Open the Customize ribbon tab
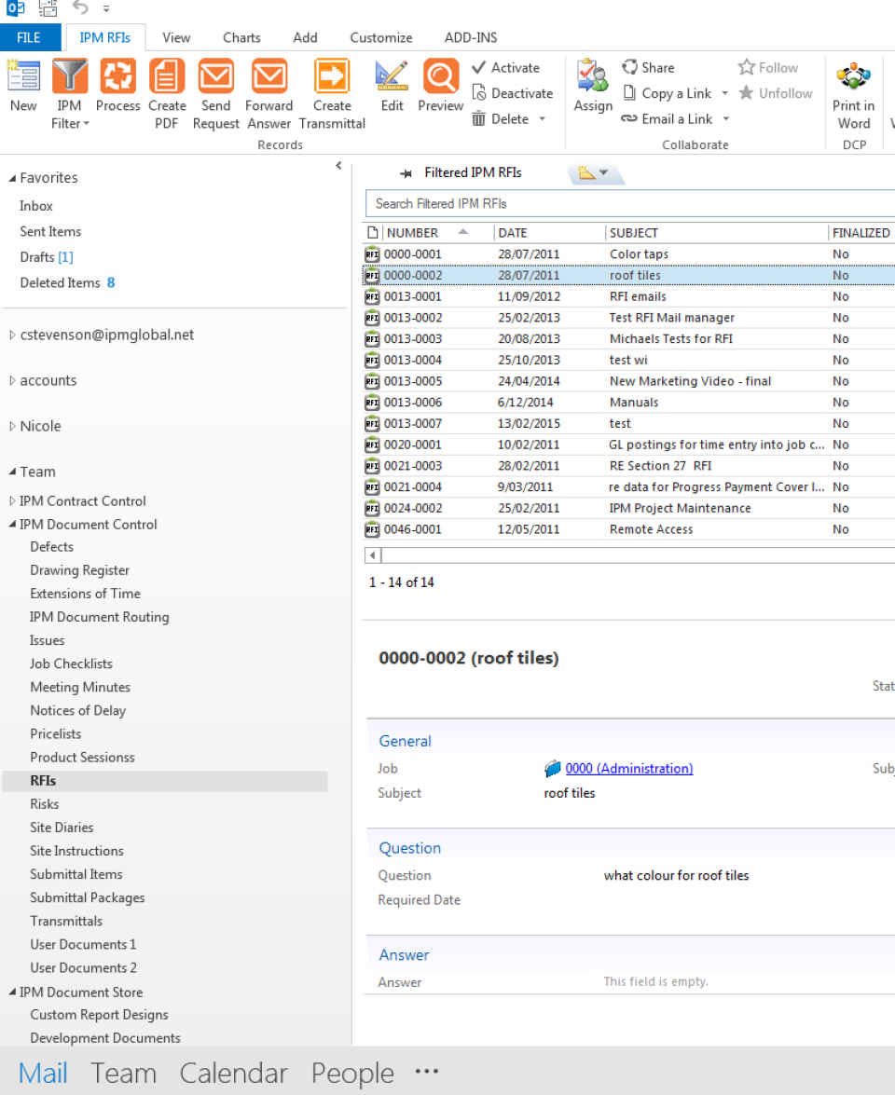Screen dimensions: 895x1095 click(380, 37)
